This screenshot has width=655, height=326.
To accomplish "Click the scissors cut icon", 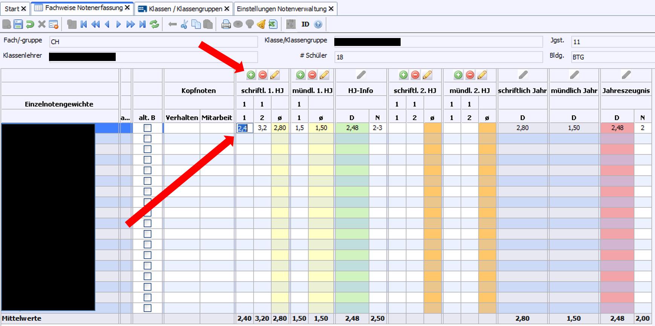I will point(184,24).
